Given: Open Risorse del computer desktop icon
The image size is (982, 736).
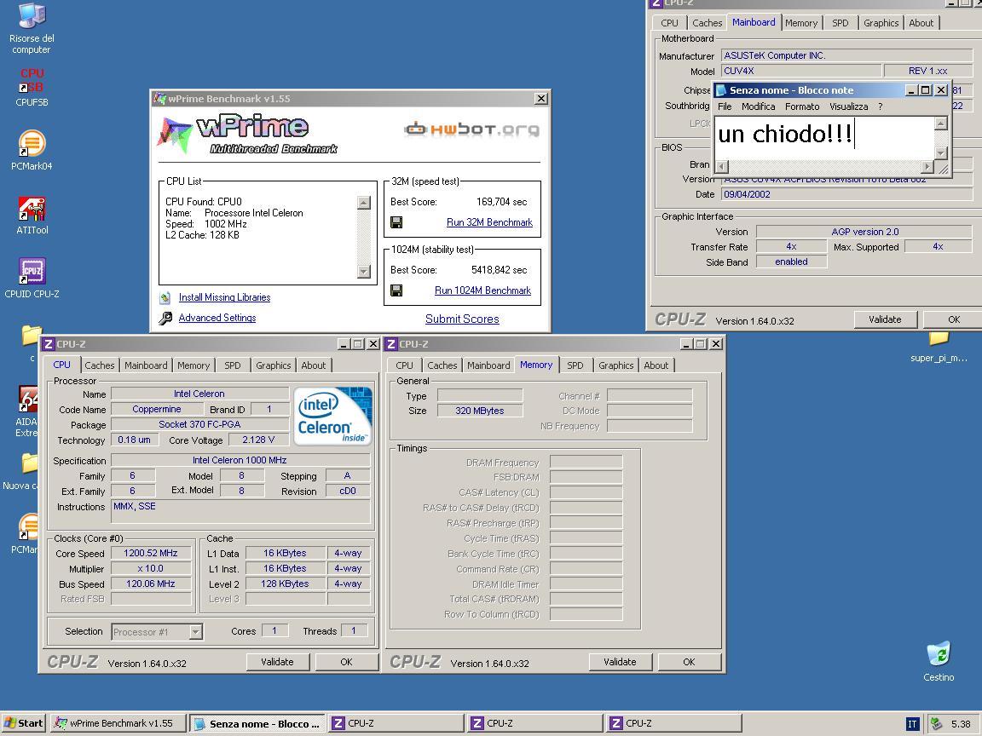Looking at the screenshot, I should tap(32, 29).
